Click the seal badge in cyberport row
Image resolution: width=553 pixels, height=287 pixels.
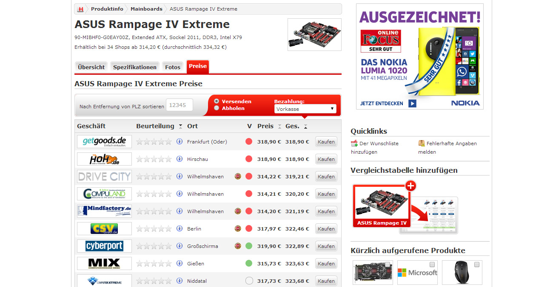pos(238,246)
